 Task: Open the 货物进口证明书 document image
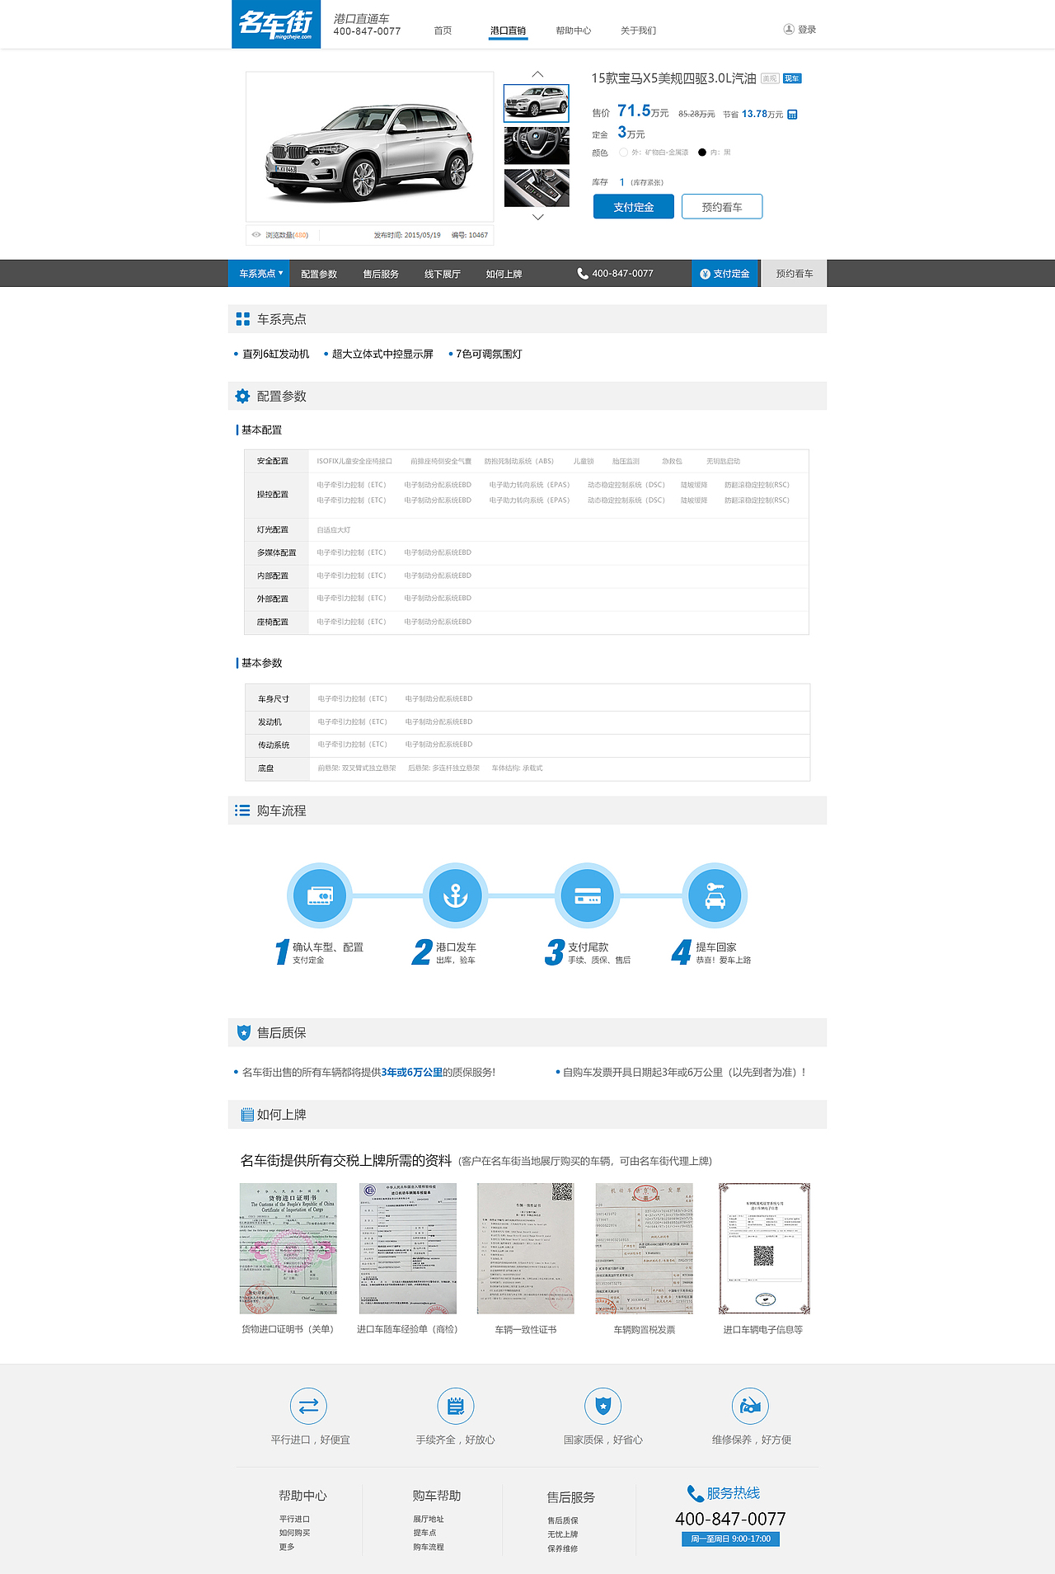(x=288, y=1248)
